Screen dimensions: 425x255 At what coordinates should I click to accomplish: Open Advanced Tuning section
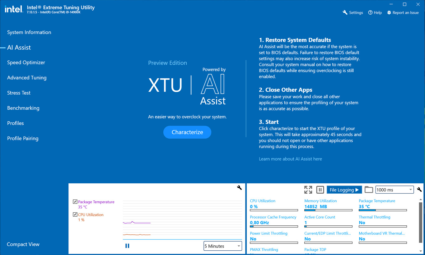pyautogui.click(x=27, y=78)
